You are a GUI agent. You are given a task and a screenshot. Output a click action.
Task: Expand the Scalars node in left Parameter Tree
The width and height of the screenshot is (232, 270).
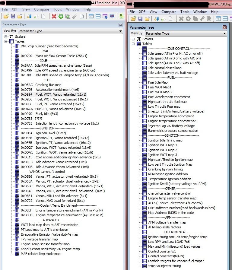click(x=6, y=37)
